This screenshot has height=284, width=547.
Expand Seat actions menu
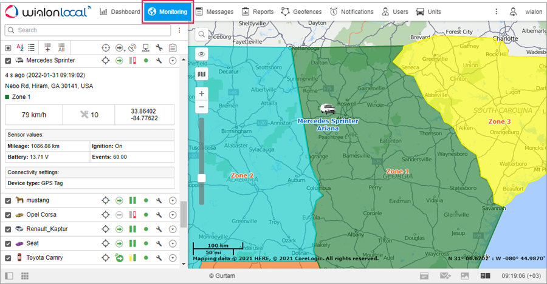pos(173,243)
